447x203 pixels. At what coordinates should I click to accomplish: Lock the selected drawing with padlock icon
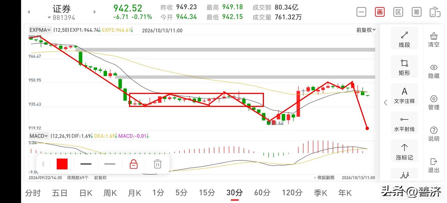point(134,164)
